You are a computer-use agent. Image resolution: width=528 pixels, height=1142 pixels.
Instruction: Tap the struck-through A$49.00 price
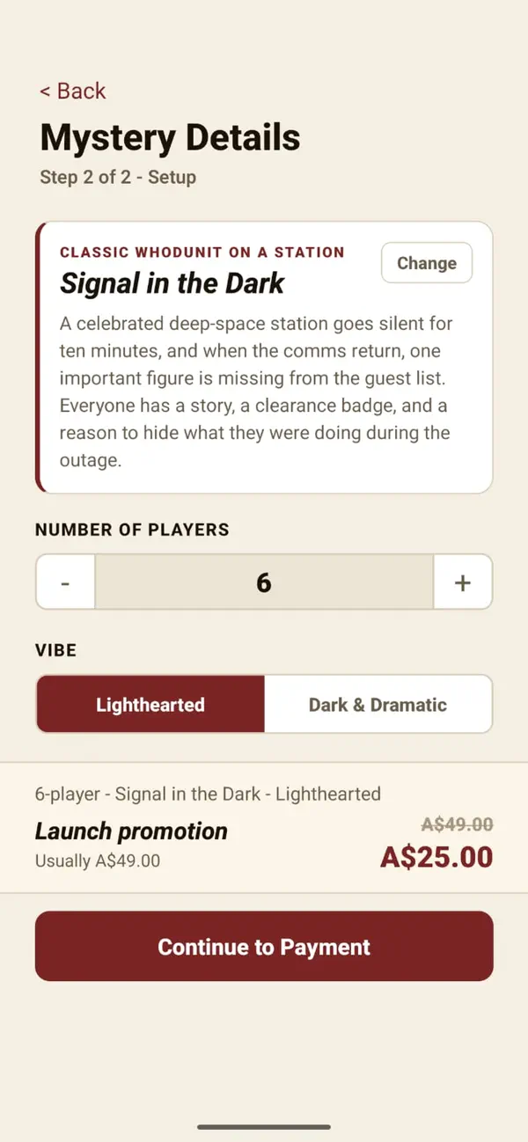[x=457, y=824]
